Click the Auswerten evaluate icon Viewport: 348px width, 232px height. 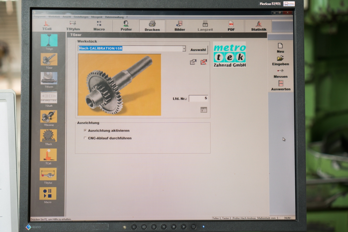click(x=280, y=84)
